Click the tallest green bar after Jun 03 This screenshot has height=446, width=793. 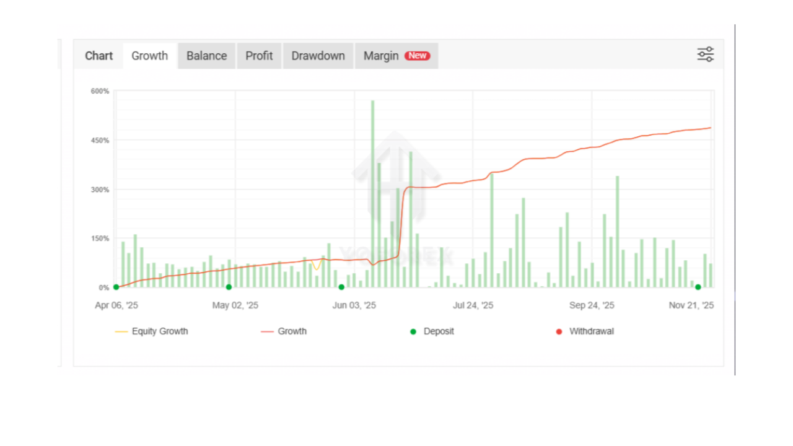(372, 192)
